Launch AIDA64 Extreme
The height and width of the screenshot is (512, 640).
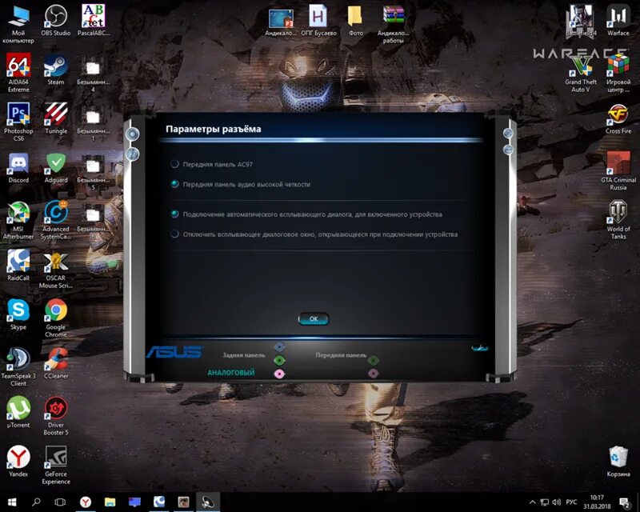18,73
